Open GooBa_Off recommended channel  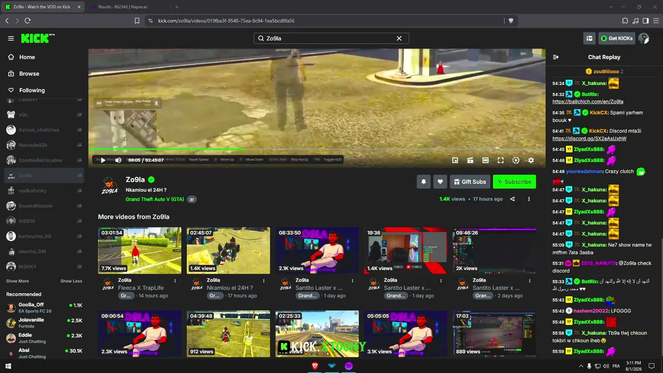[x=44, y=308]
